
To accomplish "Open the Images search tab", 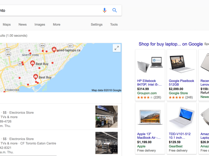I will 40,24.
